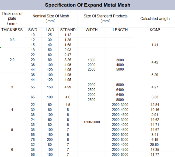Image resolution: width=175 pixels, height=157 pixels.
Task: Click the Specification Of Expand Metal Mesh title
Action: [x=87, y=5]
